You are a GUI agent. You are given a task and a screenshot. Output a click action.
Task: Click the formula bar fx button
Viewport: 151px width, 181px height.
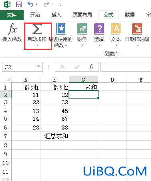91,67
